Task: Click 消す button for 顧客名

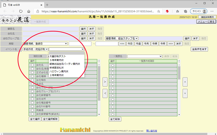Action: click(x=91, y=29)
